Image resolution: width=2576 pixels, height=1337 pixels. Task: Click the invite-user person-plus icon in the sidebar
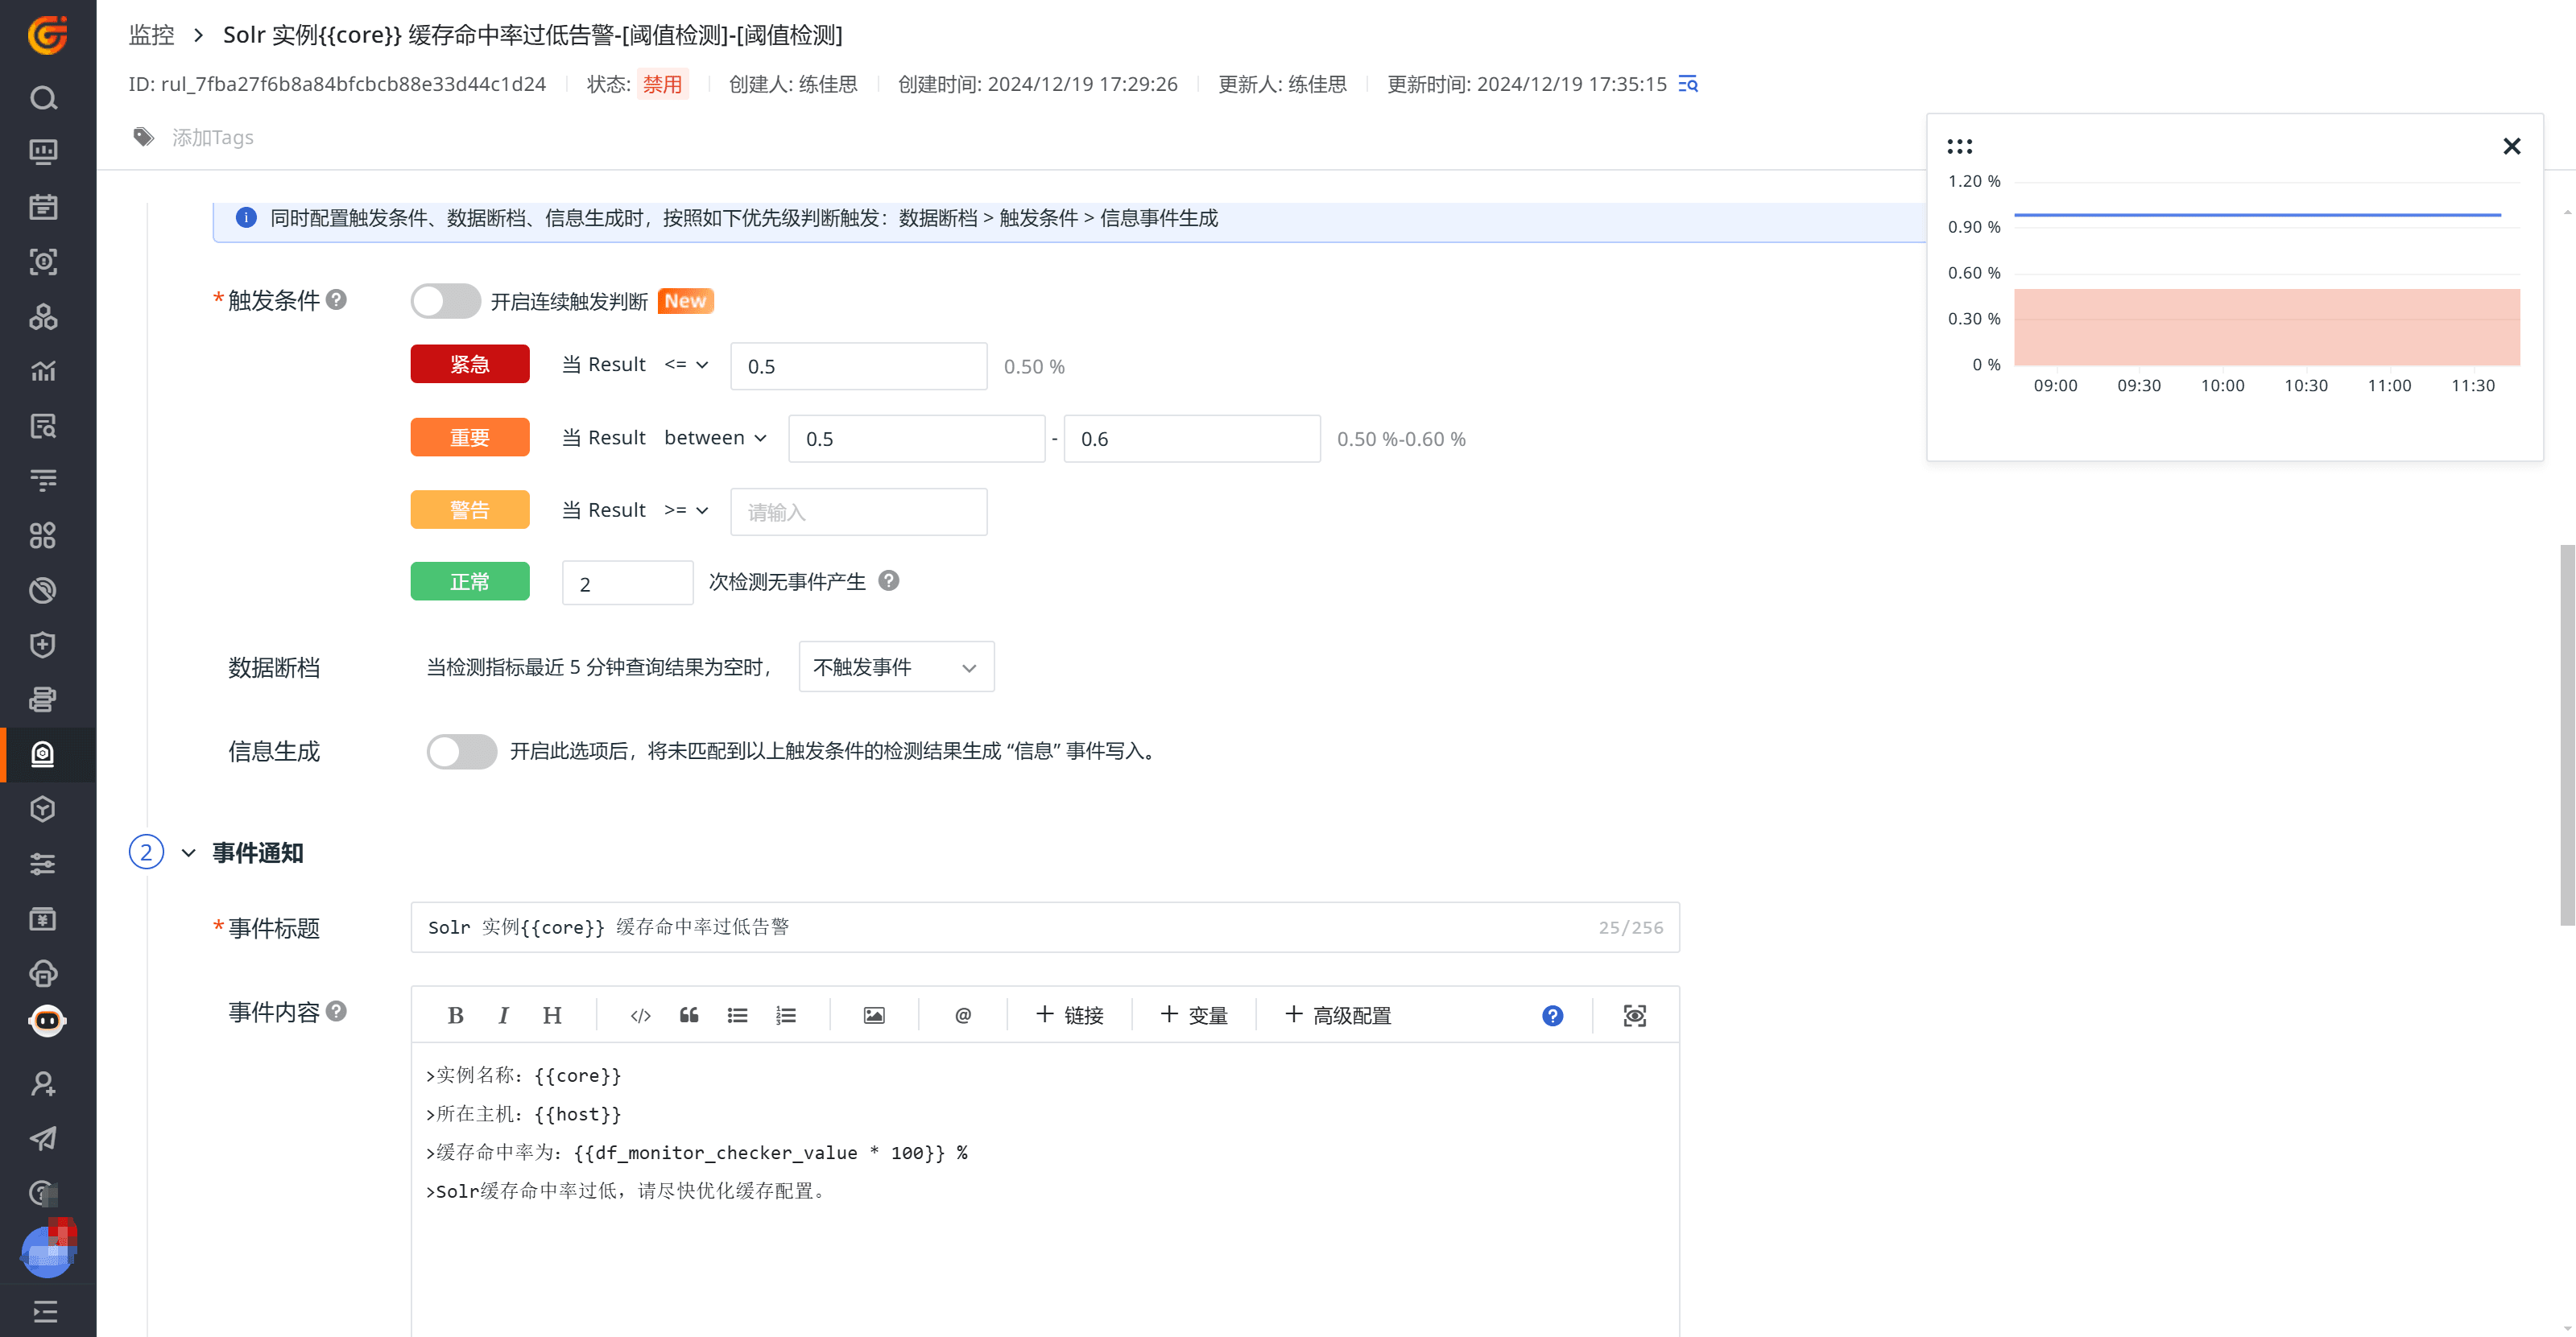point(43,1083)
